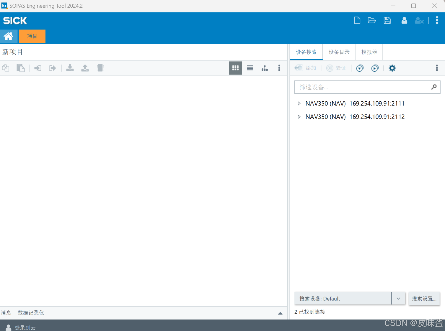This screenshot has height=331, width=445.
Task: Click 登录到云 cloud login
Action: [25, 327]
